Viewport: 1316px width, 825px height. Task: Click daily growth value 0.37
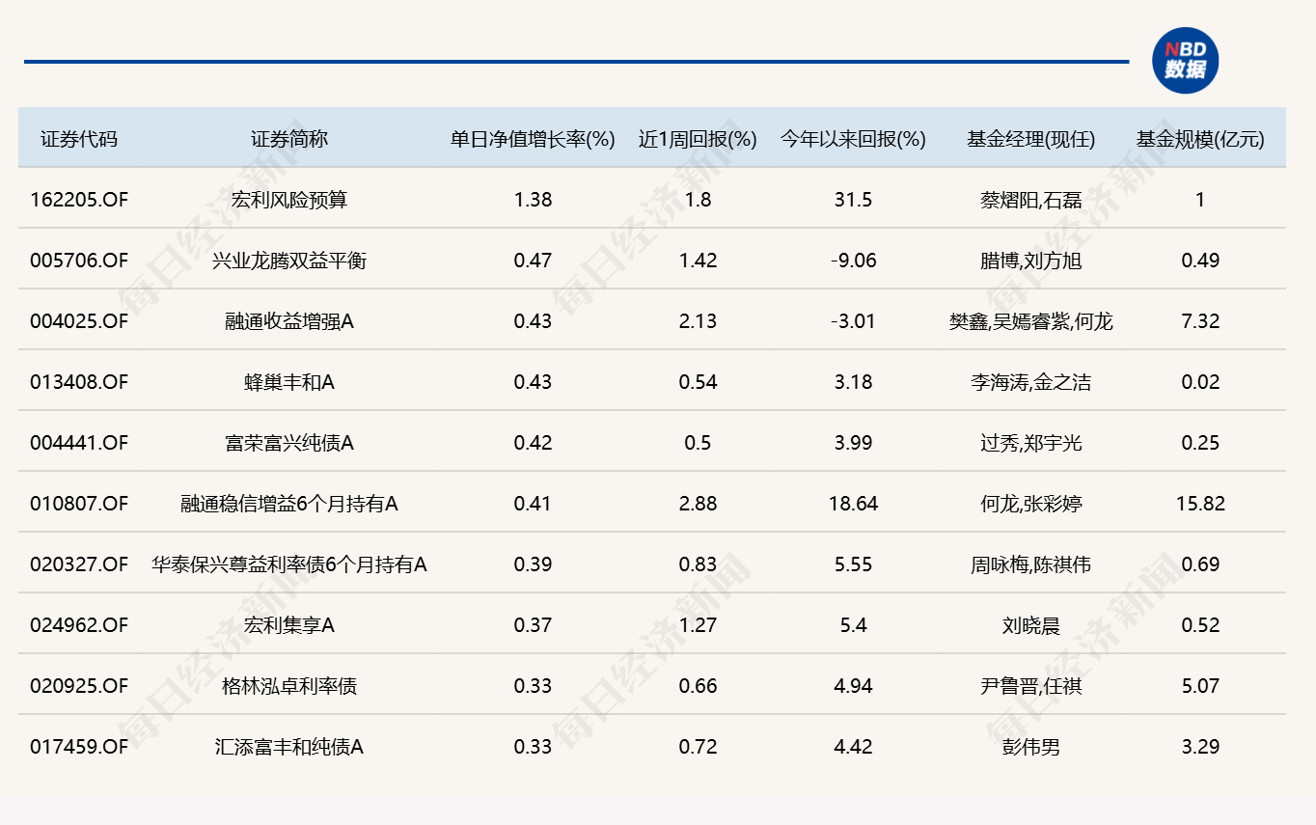(x=533, y=625)
